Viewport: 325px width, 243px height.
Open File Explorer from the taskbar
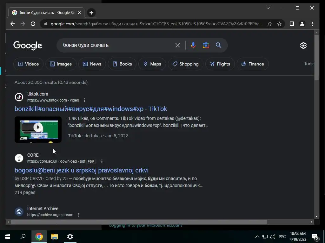(55, 237)
